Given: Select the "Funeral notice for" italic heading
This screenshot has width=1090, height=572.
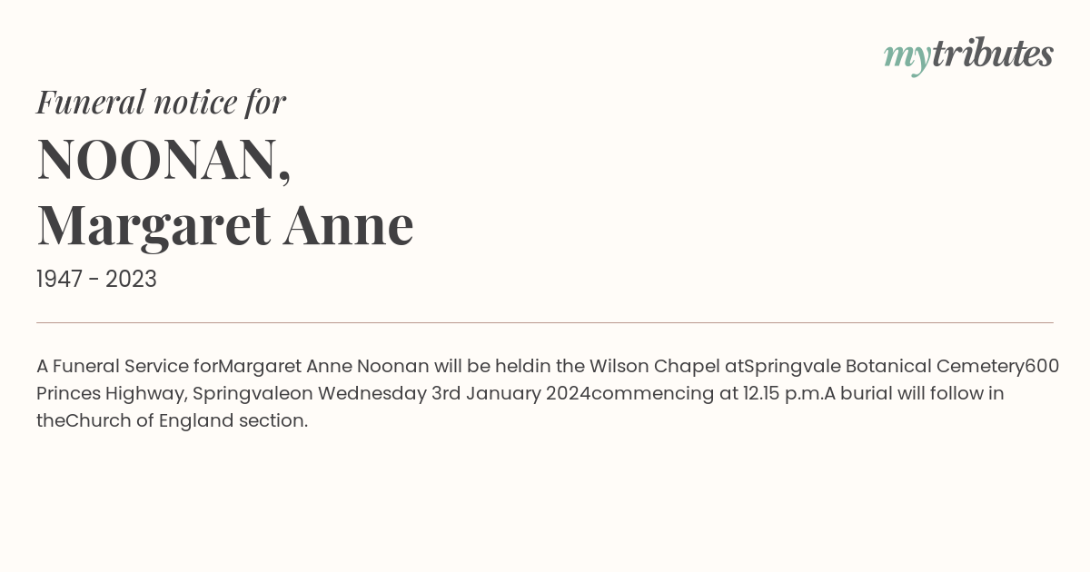Looking at the screenshot, I should click(x=162, y=102).
